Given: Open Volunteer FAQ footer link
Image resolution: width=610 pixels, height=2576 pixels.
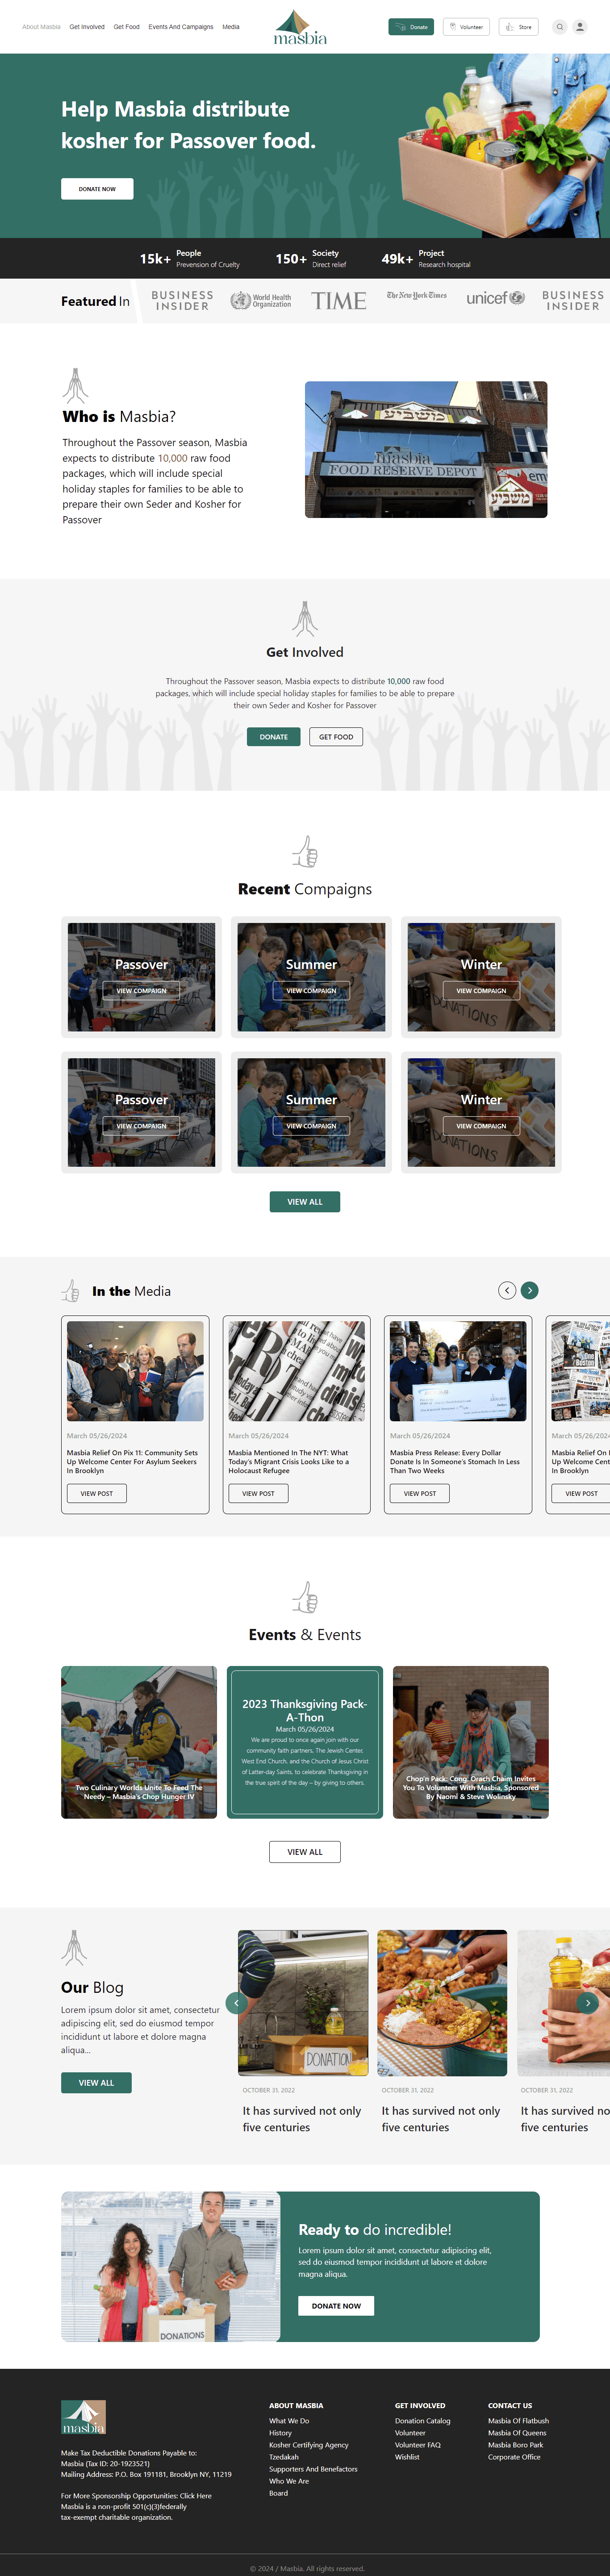Looking at the screenshot, I should (x=418, y=2445).
